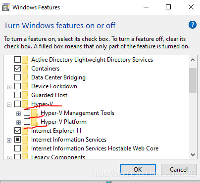
Task: Click the Data Center Bridging folder icon
Action: pyautogui.click(x=25, y=77)
